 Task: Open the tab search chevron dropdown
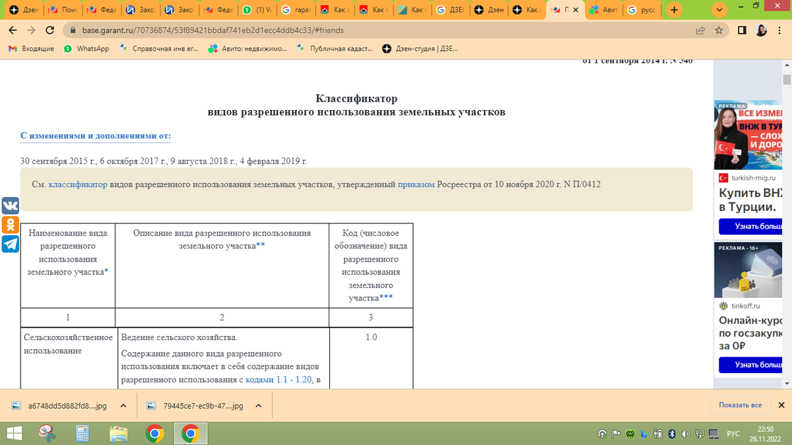[718, 11]
